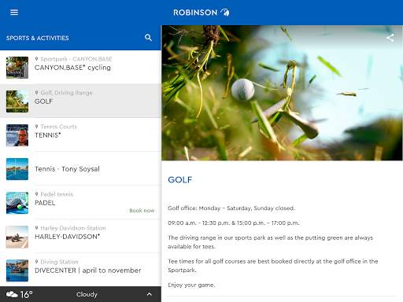Tap the Tony Soysal tennis court thumbnail
This screenshot has height=302, width=403.
pos(17,169)
